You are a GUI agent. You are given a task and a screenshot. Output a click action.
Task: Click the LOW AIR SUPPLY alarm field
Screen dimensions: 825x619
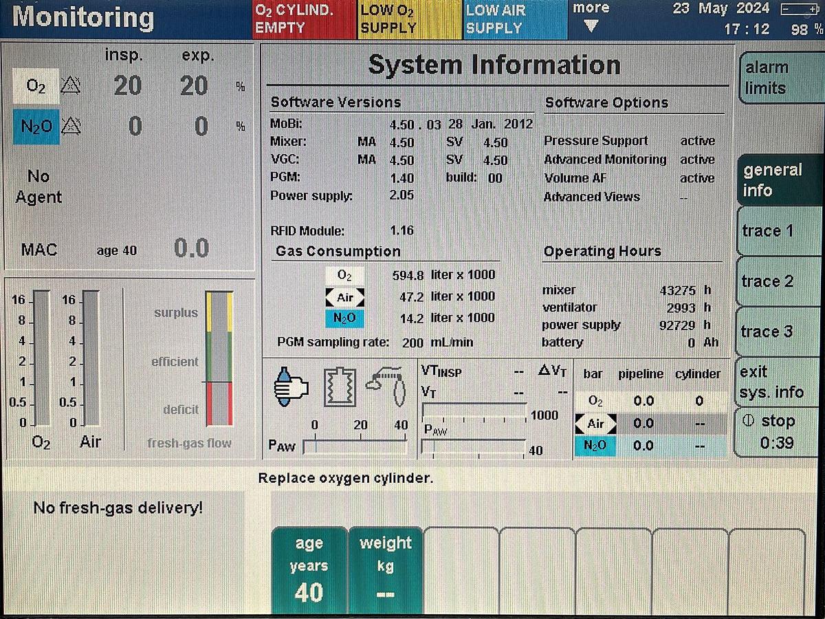tap(512, 19)
